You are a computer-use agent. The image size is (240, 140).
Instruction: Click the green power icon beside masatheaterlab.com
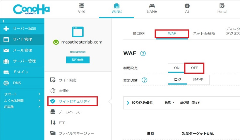point(56,42)
